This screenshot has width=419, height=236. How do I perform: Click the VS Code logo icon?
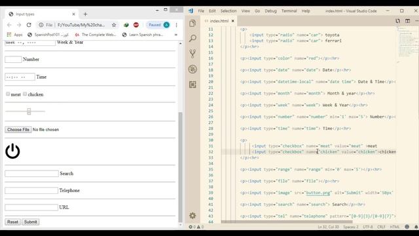[191, 11]
